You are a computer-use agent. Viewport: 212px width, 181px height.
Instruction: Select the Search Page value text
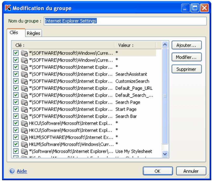128,102
